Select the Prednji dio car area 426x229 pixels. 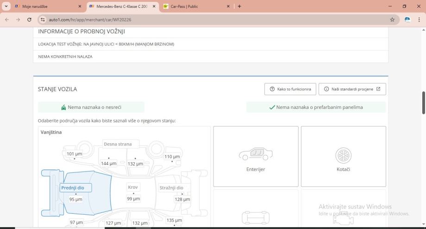[76, 188]
